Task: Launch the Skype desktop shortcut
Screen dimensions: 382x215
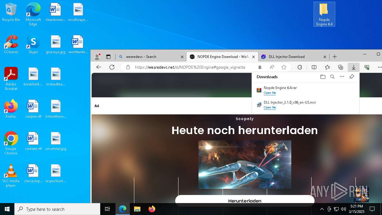Action: coord(33,45)
